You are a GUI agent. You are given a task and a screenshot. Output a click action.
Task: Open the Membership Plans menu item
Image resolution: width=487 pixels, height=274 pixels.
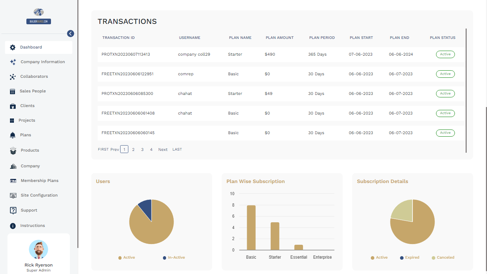point(39,181)
